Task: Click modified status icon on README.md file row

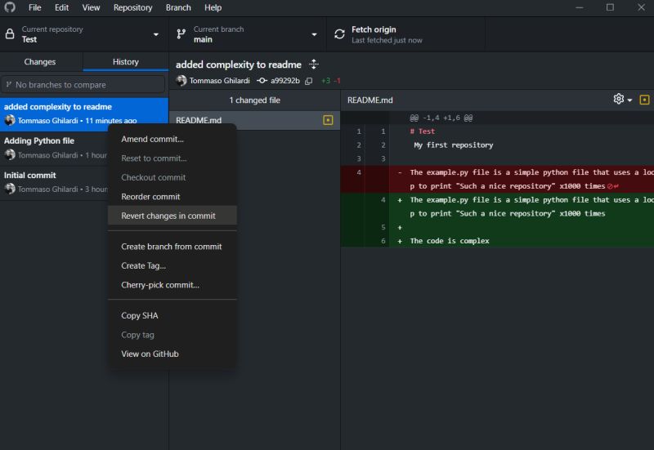Action: click(x=328, y=120)
